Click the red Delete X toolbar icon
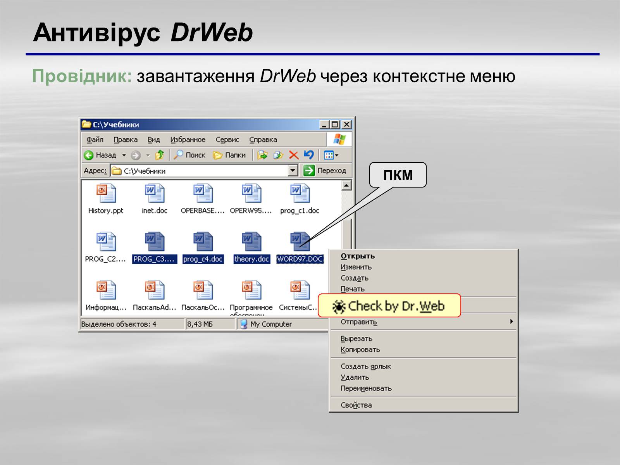This screenshot has width=620, height=465. click(x=294, y=155)
